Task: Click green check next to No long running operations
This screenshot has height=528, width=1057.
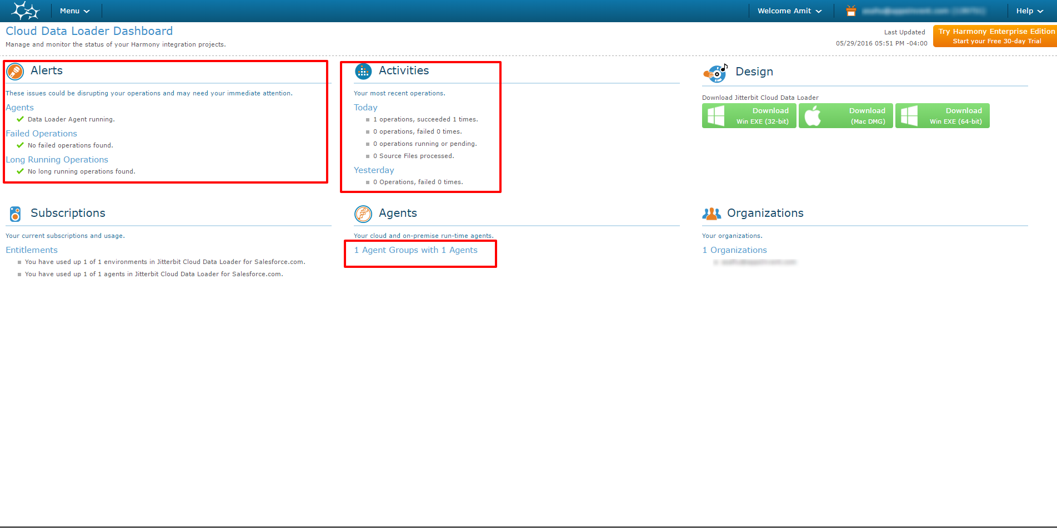Action: tap(21, 171)
